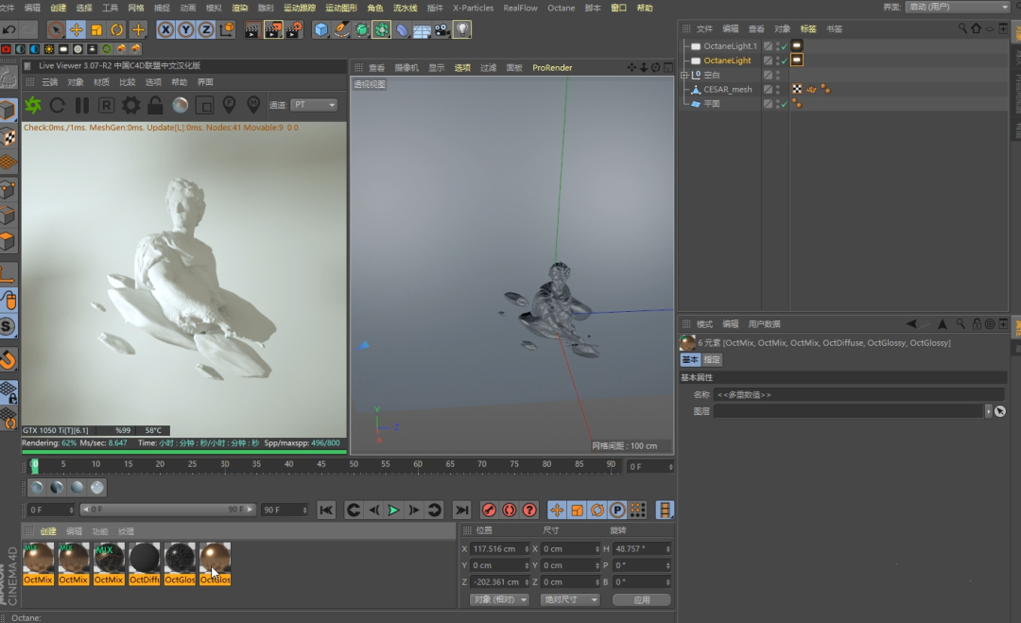Select the Rotate tool in the top toolbar
The height and width of the screenshot is (623, 1021).
click(116, 29)
